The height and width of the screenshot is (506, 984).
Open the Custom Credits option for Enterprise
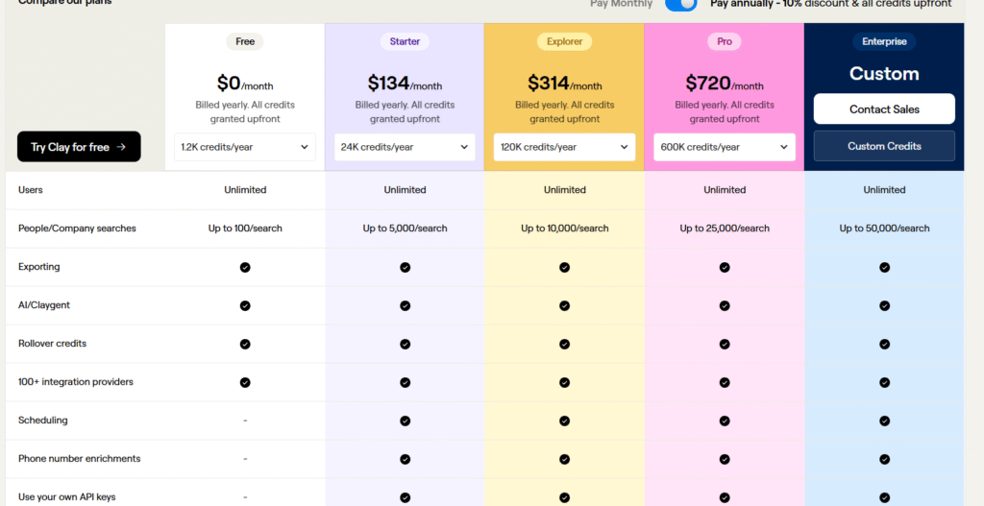[884, 146]
